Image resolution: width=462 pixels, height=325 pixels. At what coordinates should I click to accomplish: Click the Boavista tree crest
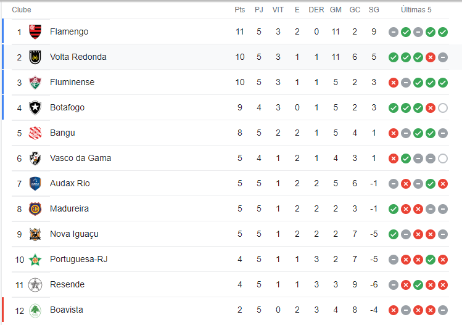click(35, 310)
